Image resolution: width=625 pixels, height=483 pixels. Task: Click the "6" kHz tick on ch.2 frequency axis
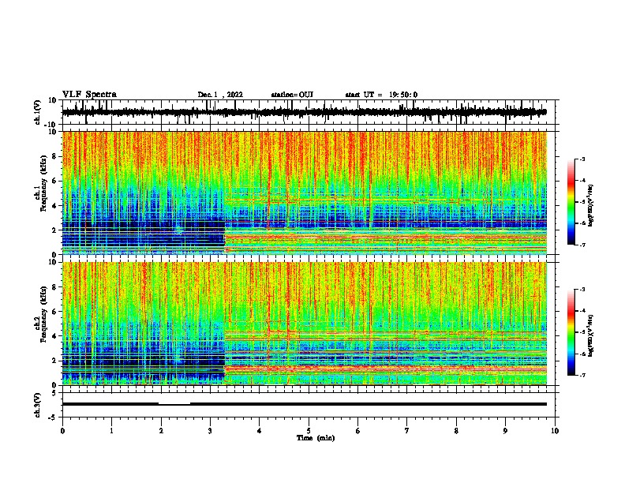click(x=54, y=311)
